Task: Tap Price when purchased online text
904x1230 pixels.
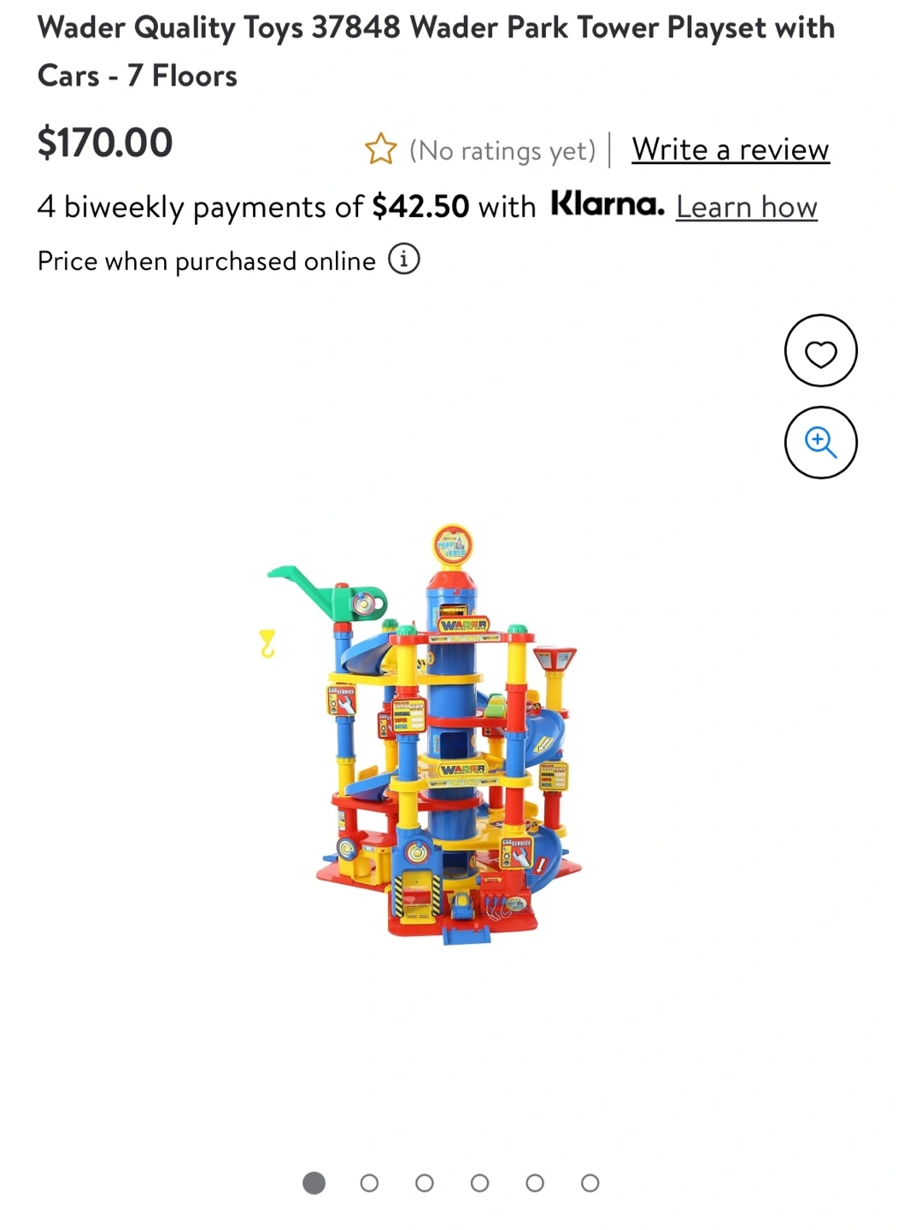Action: pos(206,261)
